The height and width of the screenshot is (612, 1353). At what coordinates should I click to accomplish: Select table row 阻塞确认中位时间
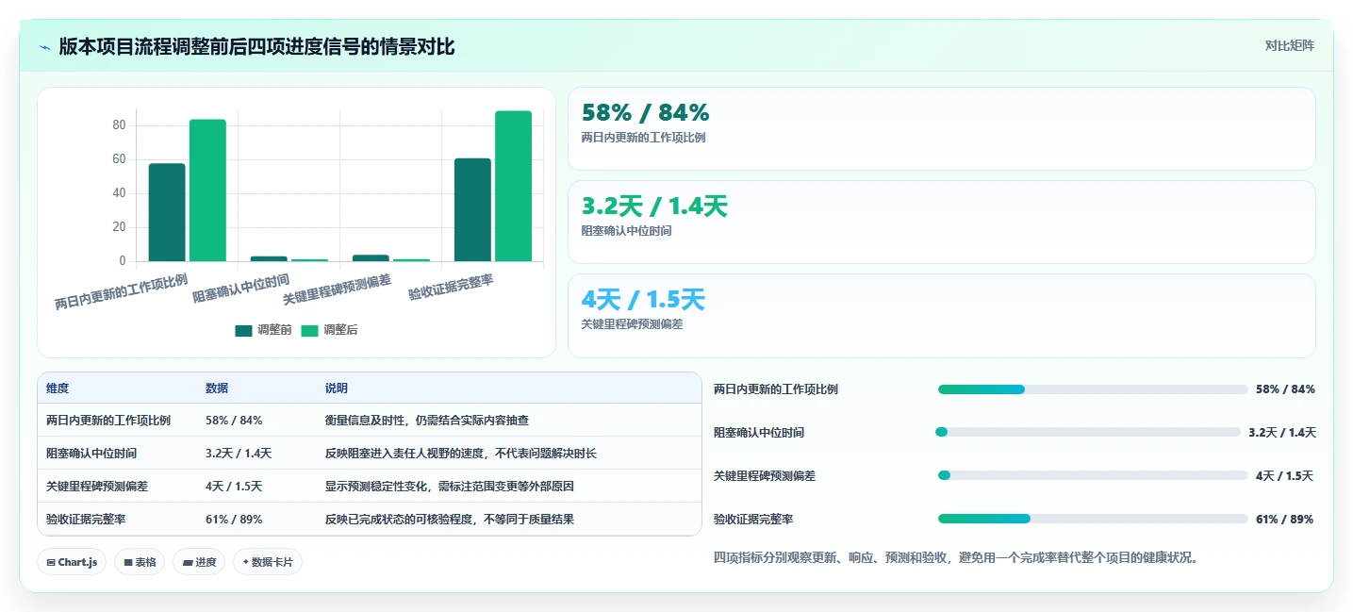370,454
